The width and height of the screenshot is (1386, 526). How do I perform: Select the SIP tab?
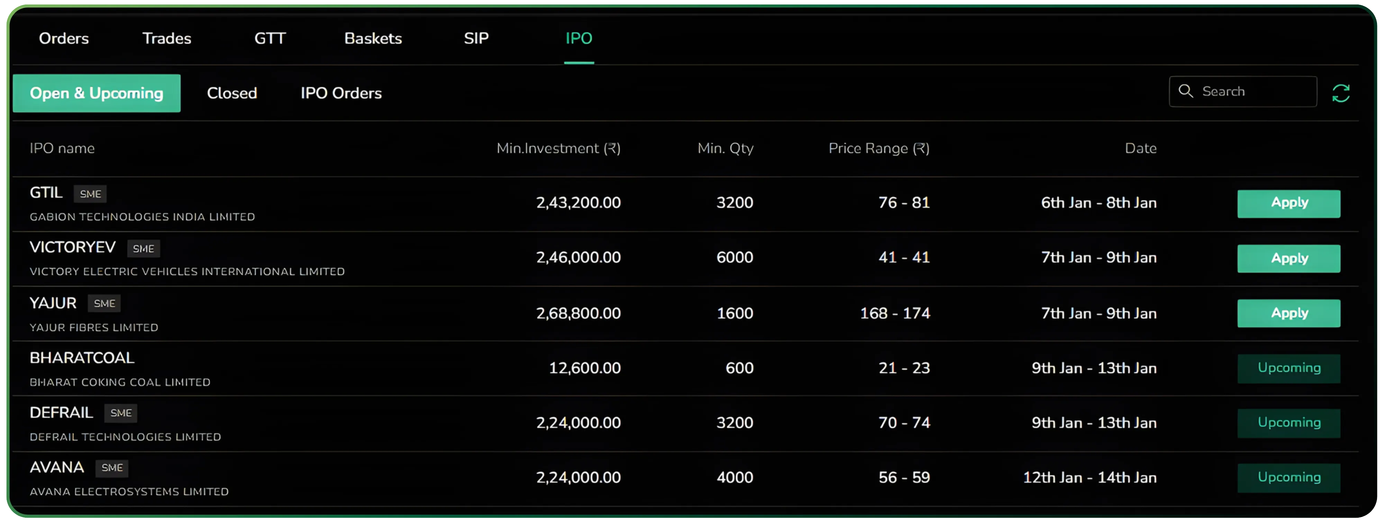(x=476, y=38)
